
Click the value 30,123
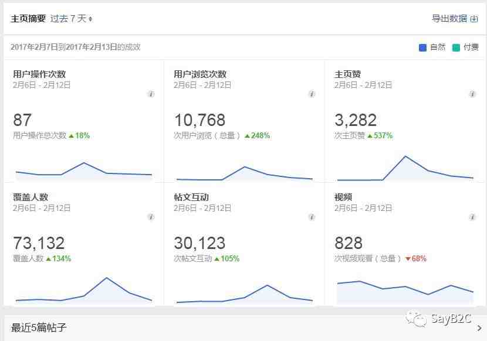coord(199,243)
